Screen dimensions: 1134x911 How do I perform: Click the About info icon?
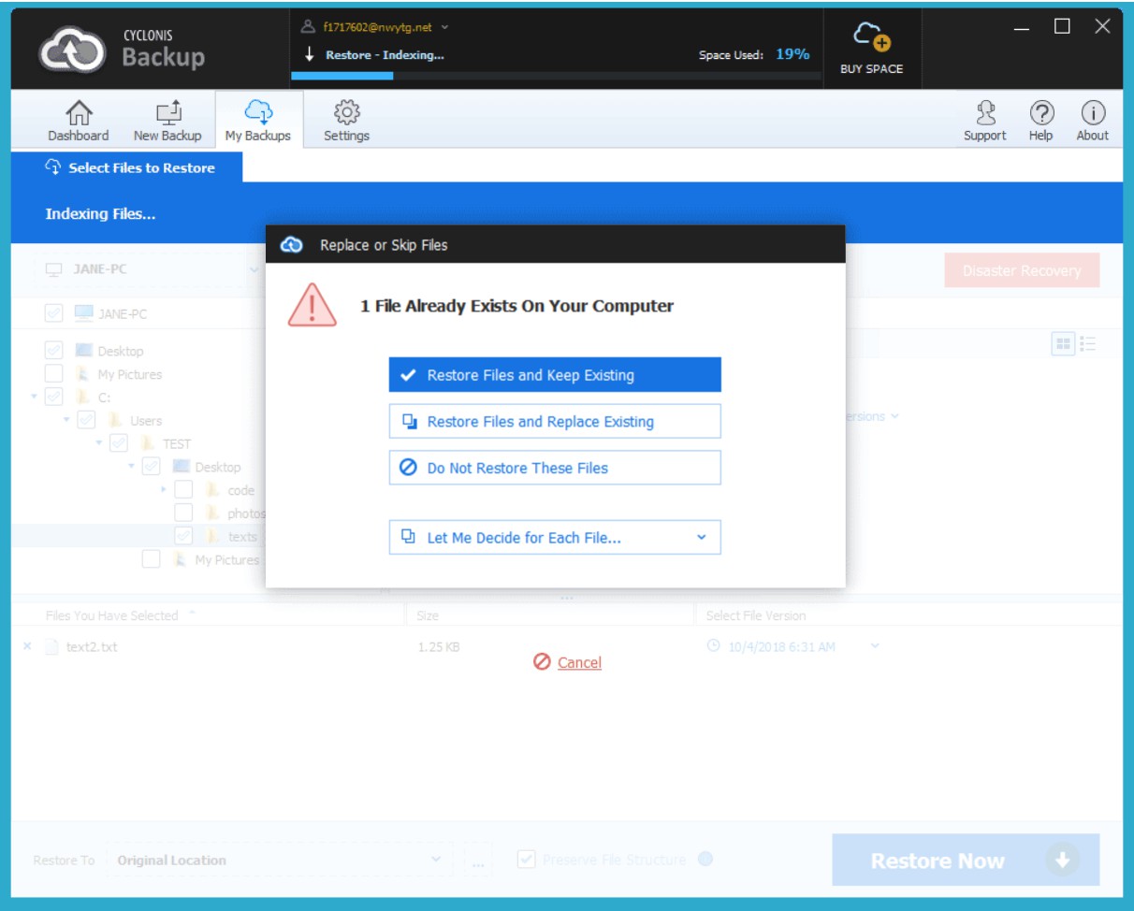click(1092, 114)
